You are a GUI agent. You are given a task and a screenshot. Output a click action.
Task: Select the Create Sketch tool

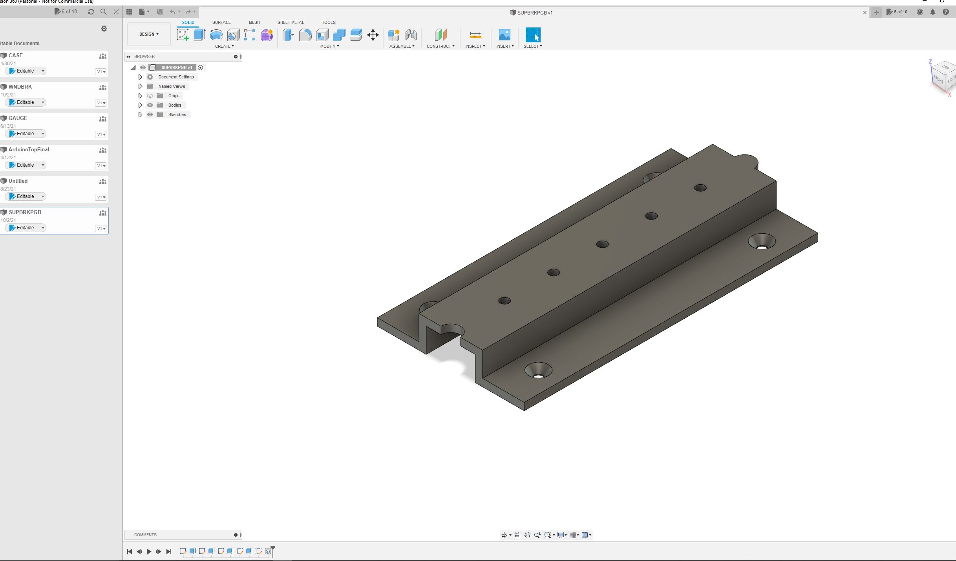pyautogui.click(x=183, y=35)
